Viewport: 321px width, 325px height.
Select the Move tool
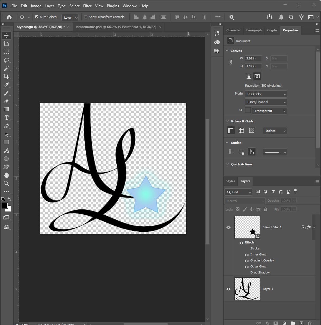pyautogui.click(x=6, y=35)
